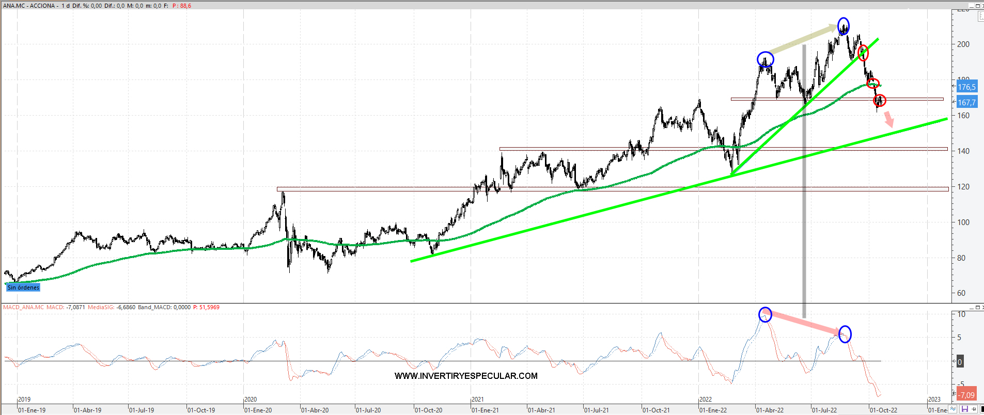Select the red downward arrow drawing on chart
Image resolution: width=984 pixels, height=415 pixels.
(888, 120)
